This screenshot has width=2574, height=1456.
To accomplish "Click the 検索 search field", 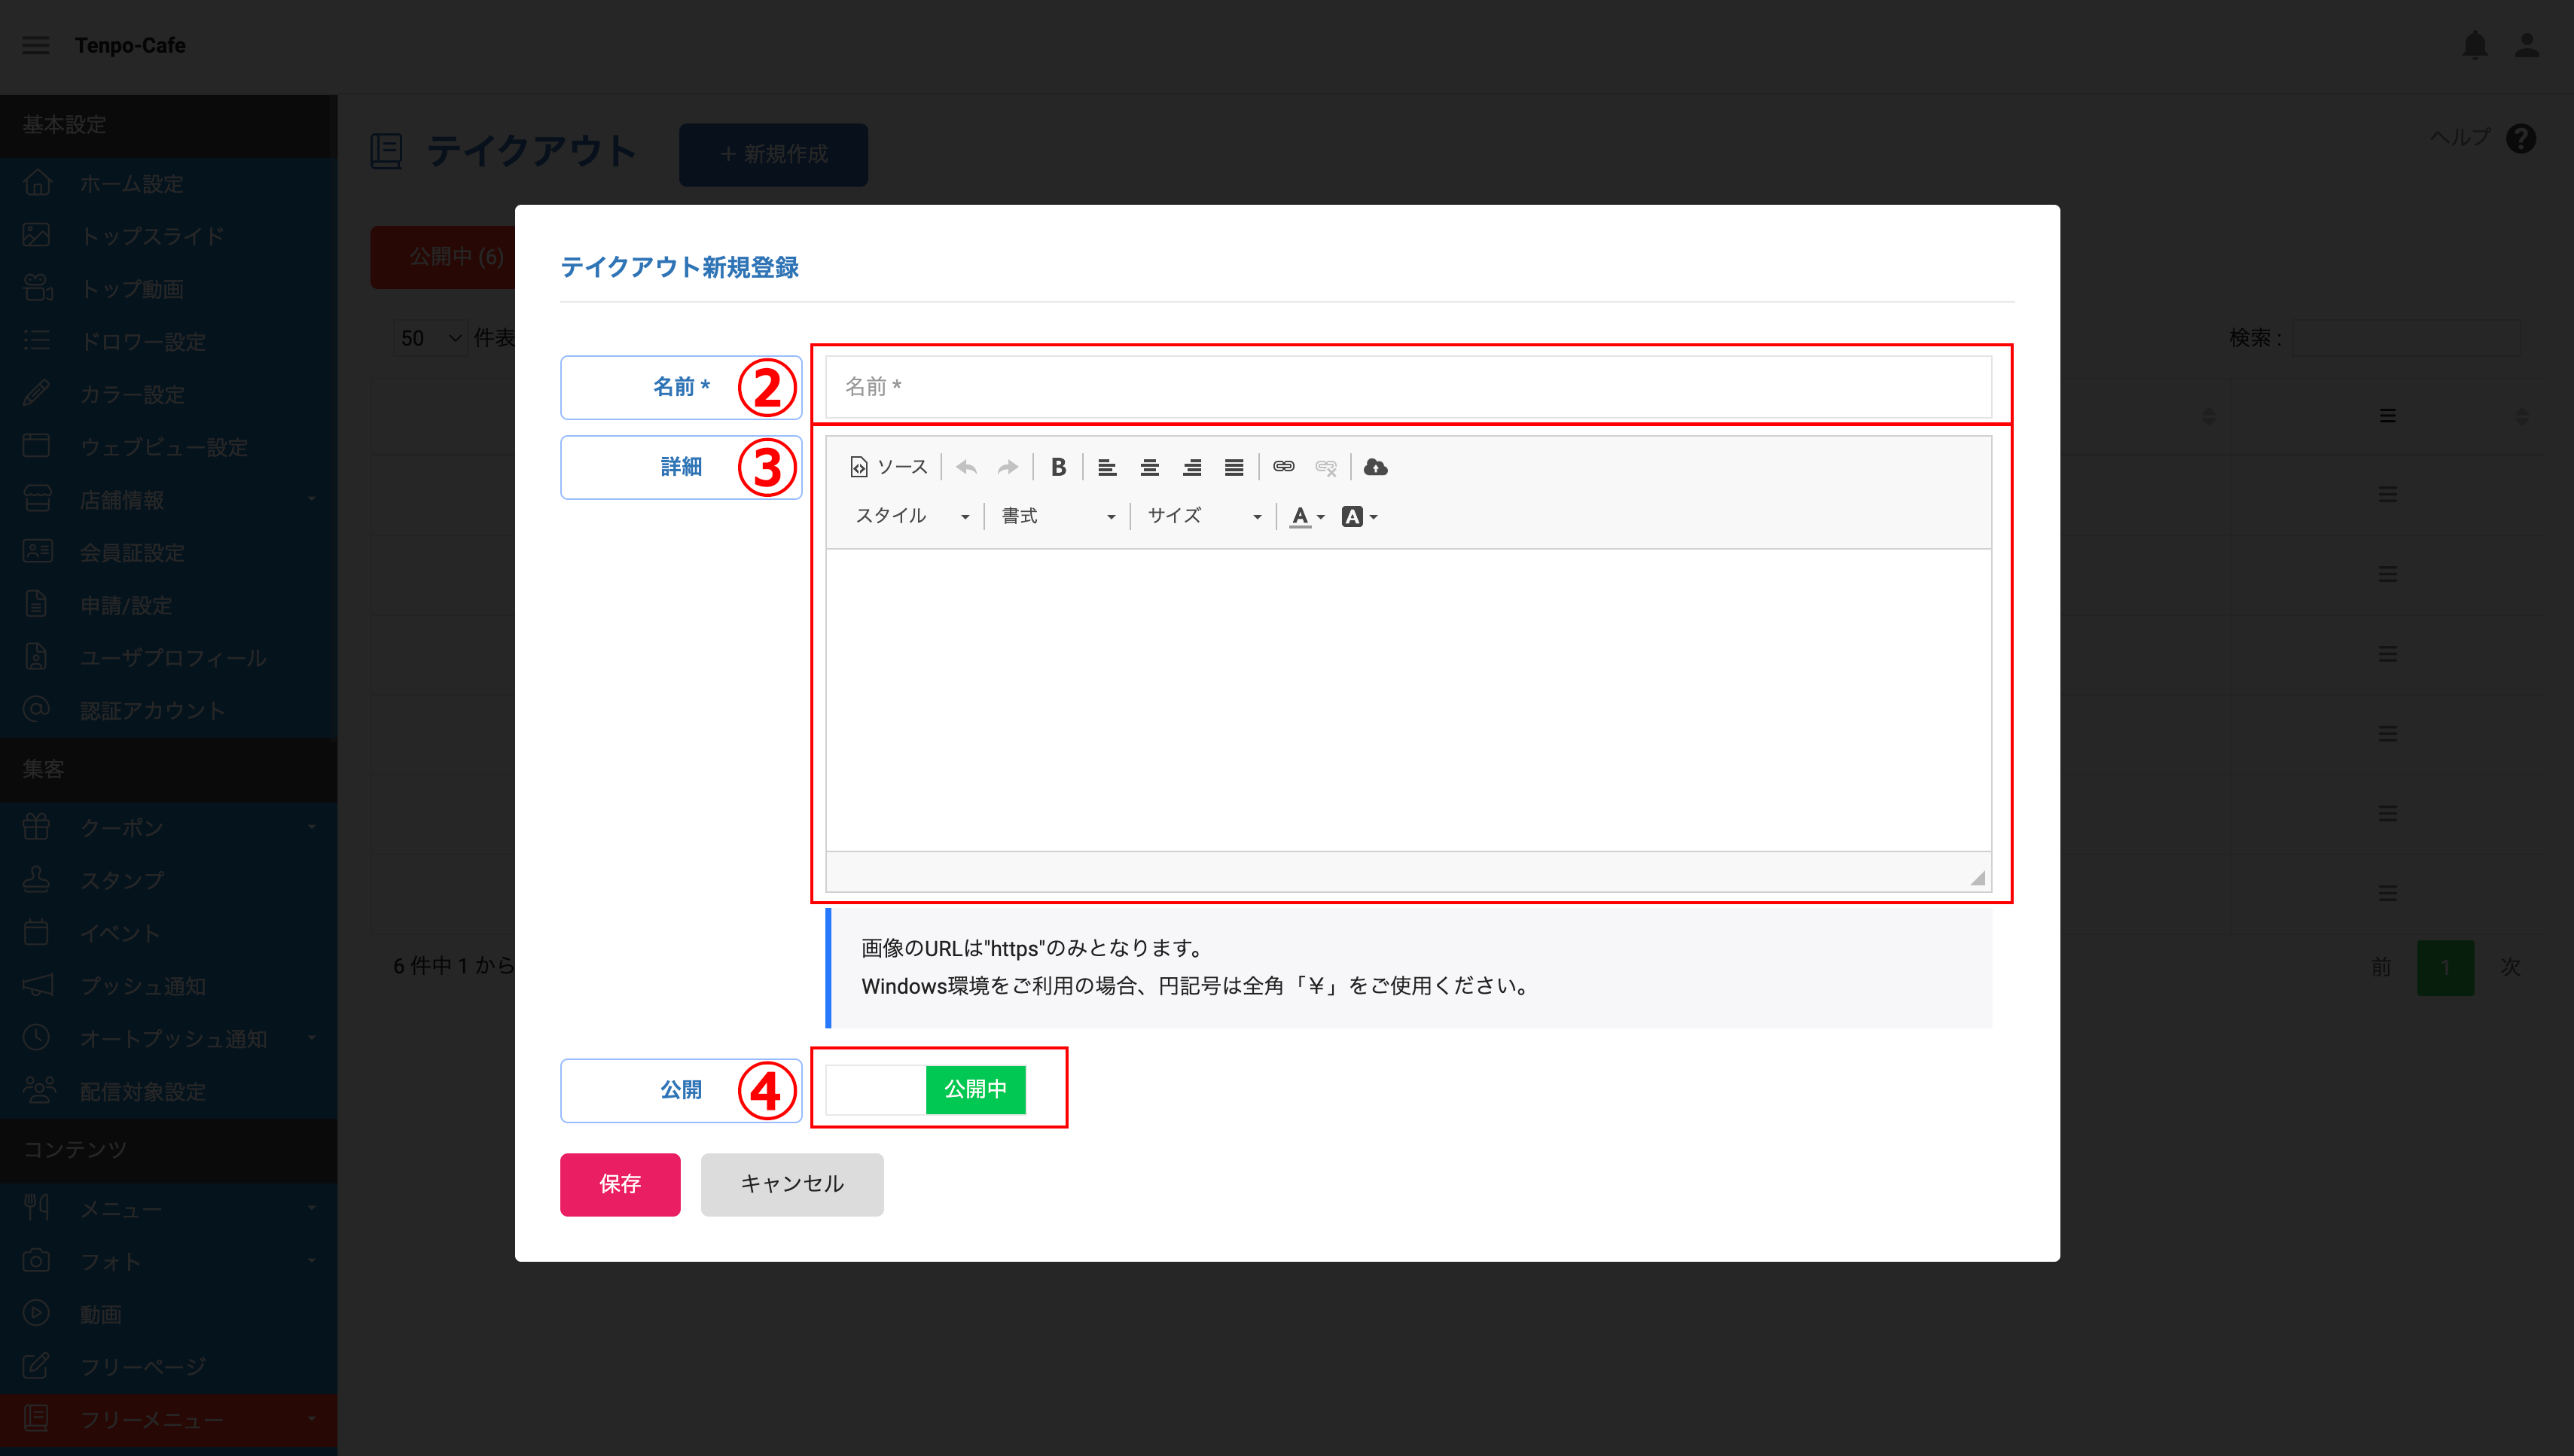I will (x=2406, y=338).
